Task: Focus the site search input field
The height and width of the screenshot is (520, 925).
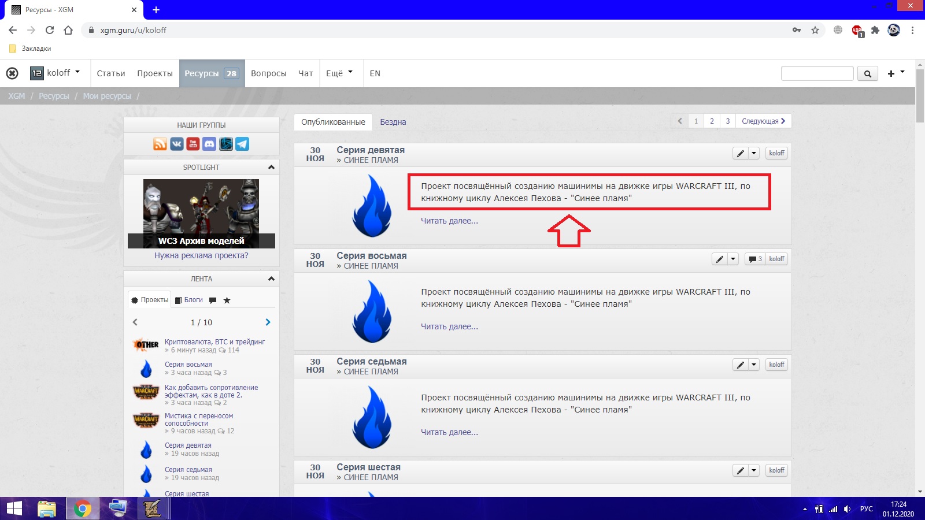Action: (x=817, y=73)
